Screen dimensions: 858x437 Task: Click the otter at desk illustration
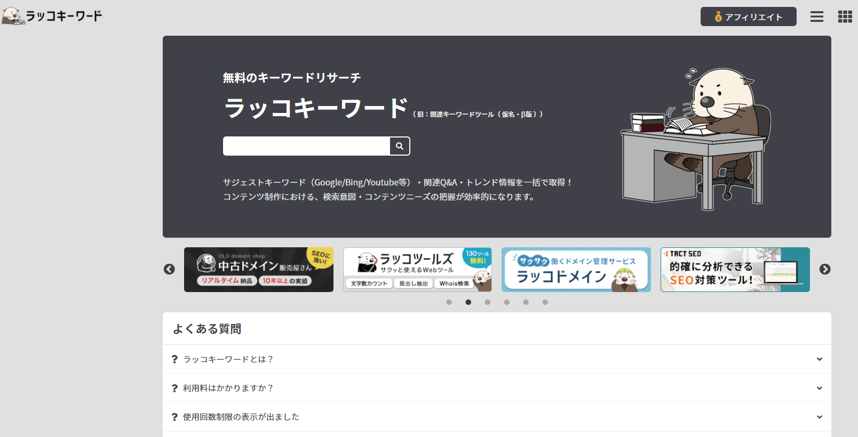click(x=696, y=139)
